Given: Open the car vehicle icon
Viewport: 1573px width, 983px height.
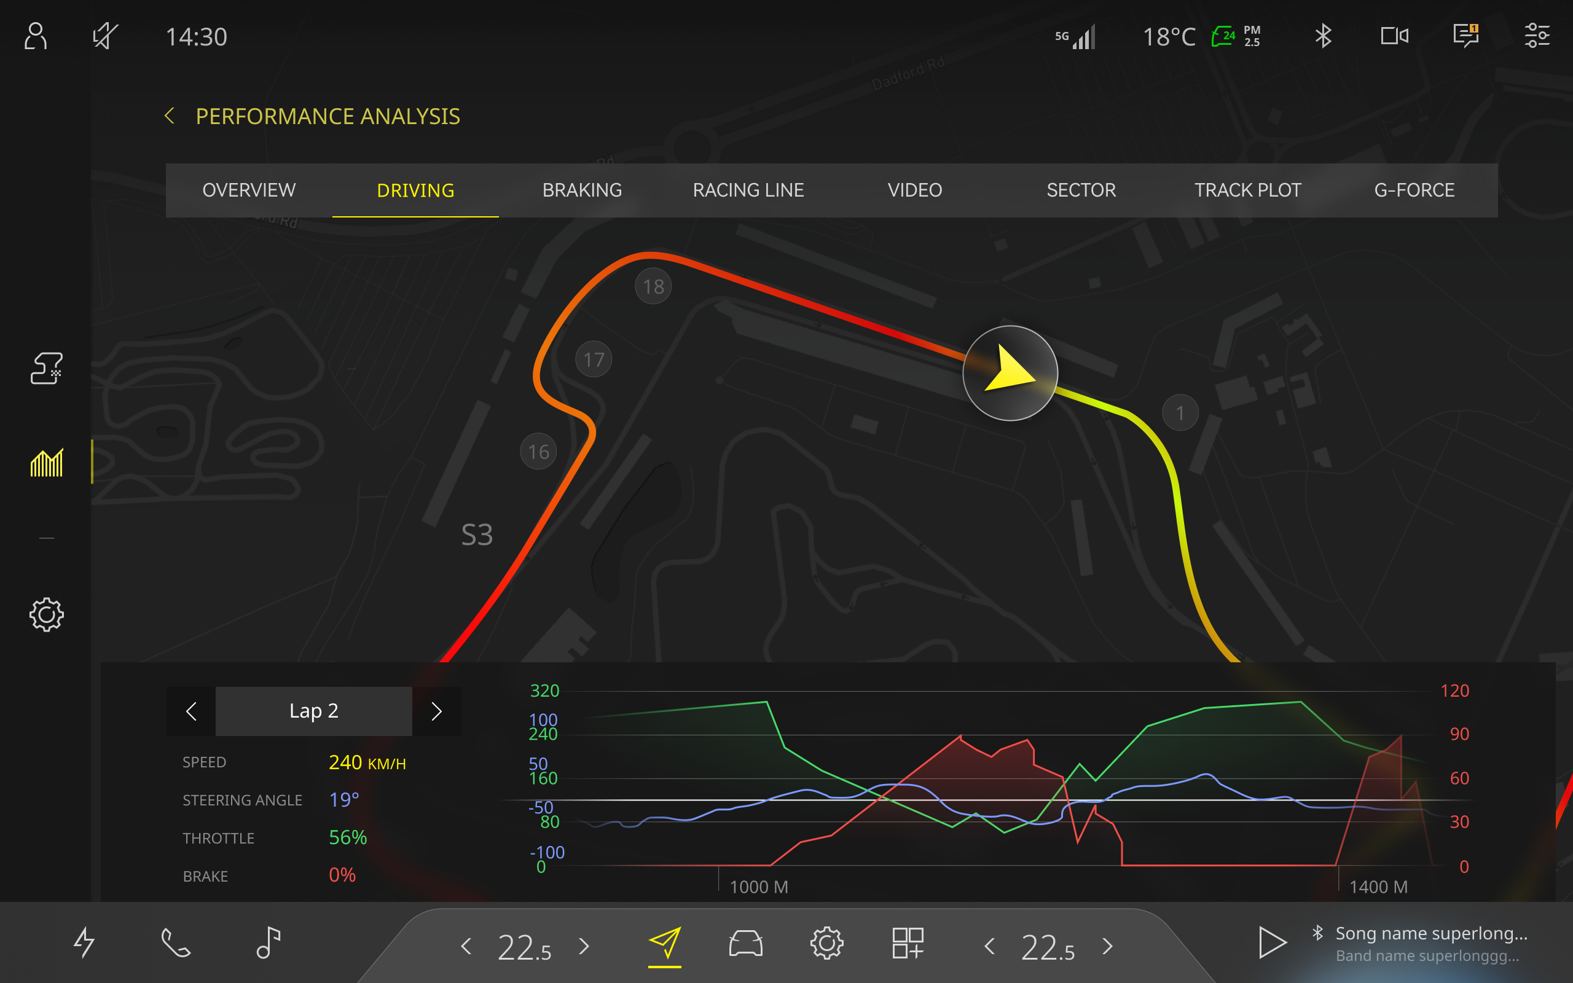Looking at the screenshot, I should [x=745, y=943].
